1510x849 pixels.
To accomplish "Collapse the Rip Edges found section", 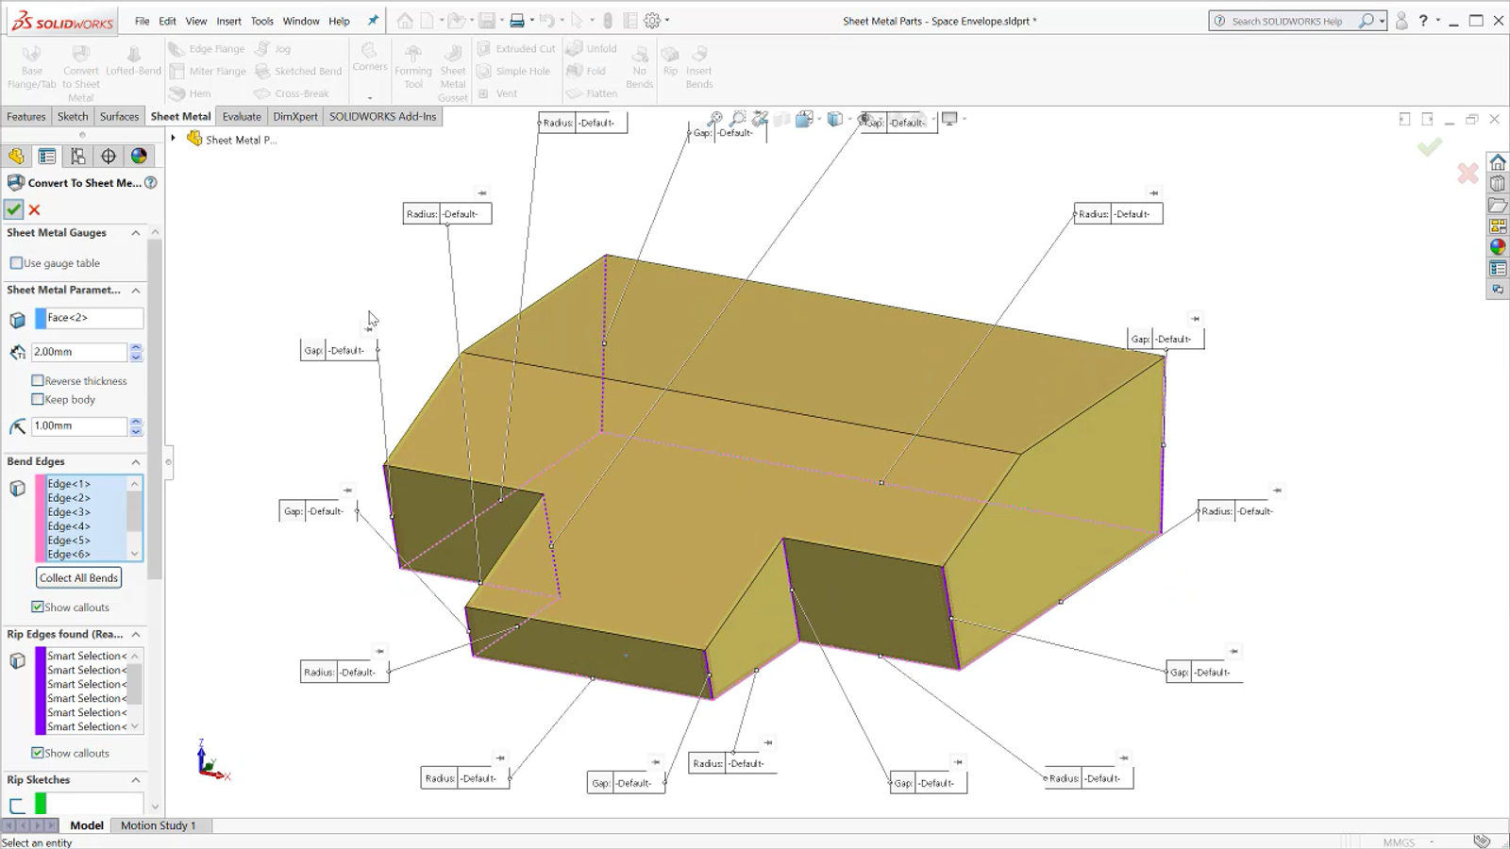I will [135, 634].
